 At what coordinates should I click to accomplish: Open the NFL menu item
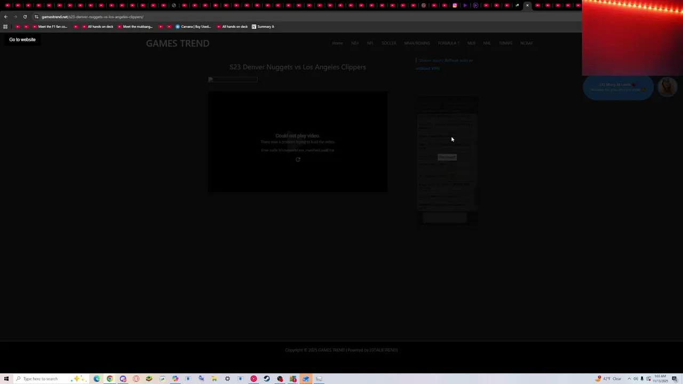tap(370, 43)
